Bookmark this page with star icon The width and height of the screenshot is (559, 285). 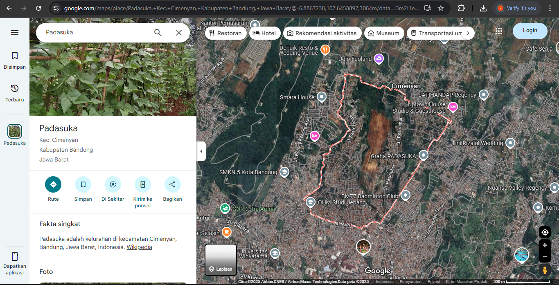pos(441,8)
